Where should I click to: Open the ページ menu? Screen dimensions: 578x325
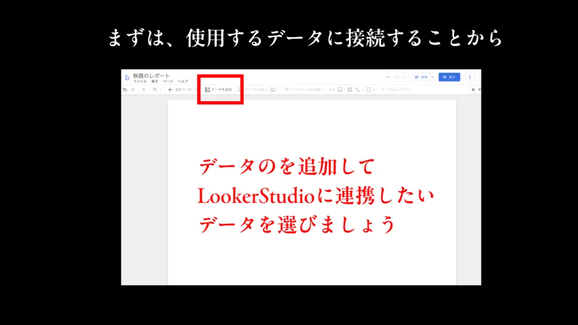(168, 81)
